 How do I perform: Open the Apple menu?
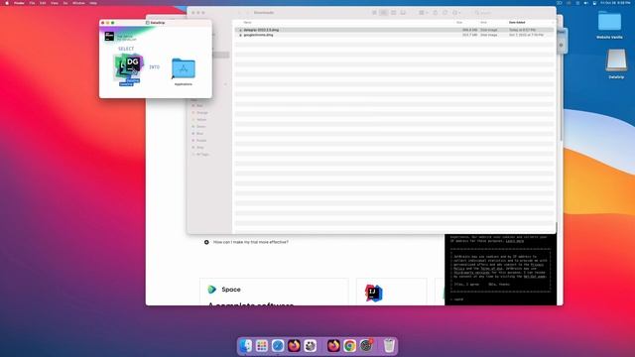tap(7, 3)
